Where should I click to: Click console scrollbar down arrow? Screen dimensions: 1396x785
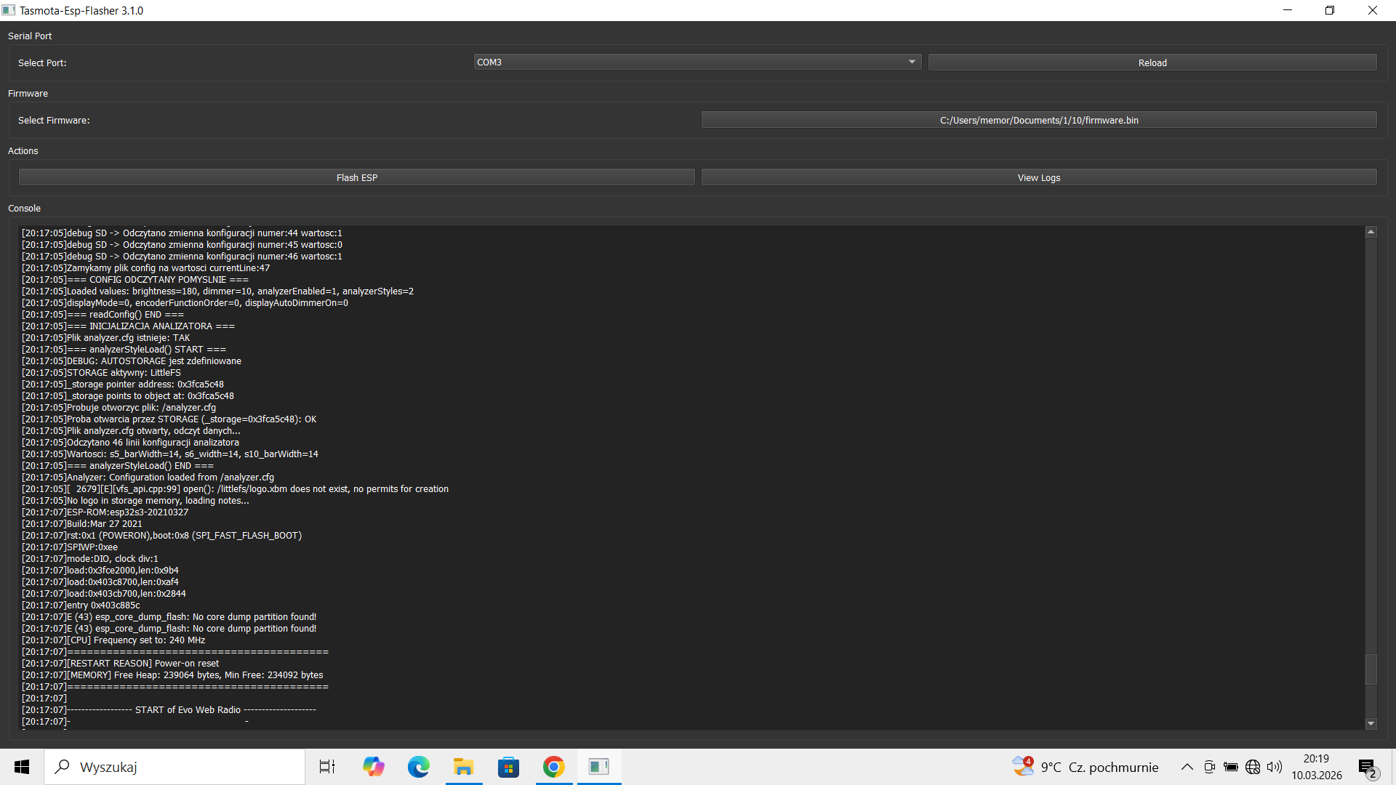tap(1371, 723)
